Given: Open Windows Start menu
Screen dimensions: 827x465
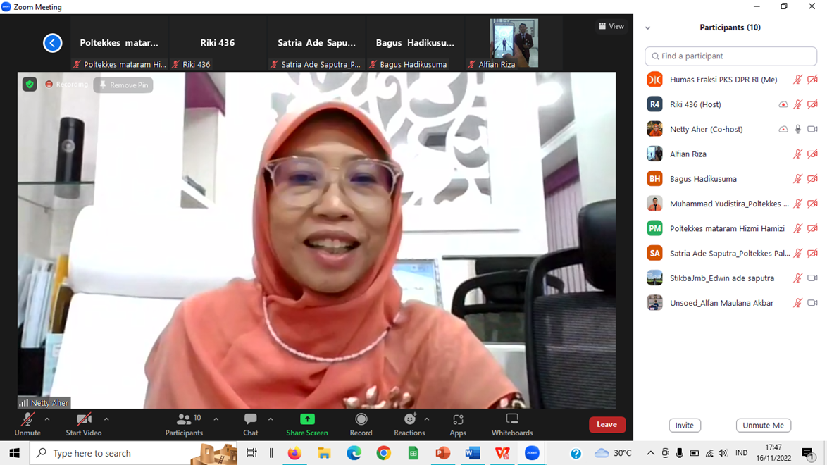Looking at the screenshot, I should coord(14,454).
